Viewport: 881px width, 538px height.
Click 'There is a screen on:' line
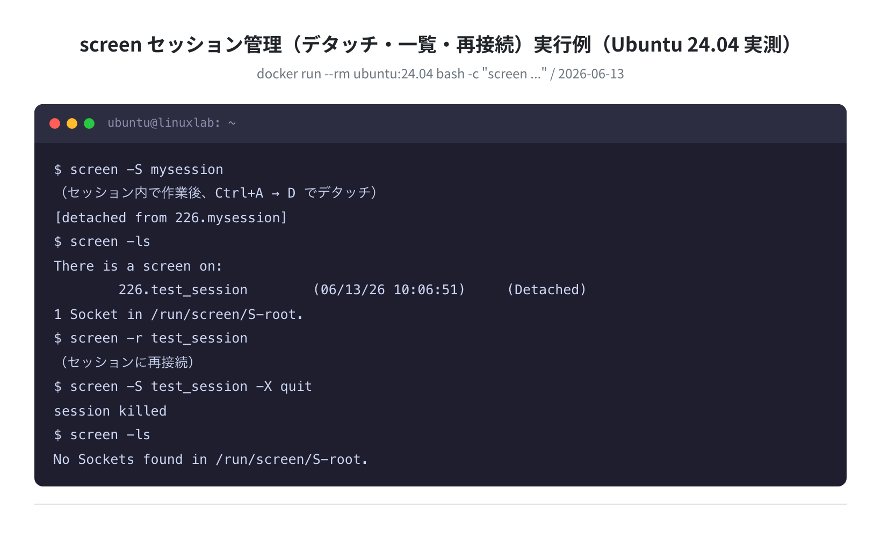138,266
